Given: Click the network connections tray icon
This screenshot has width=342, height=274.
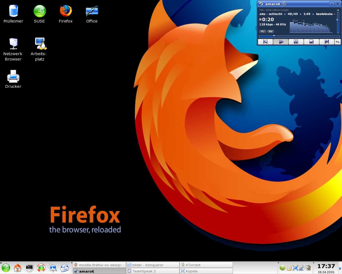Looking at the screenshot, I should 296,268.
